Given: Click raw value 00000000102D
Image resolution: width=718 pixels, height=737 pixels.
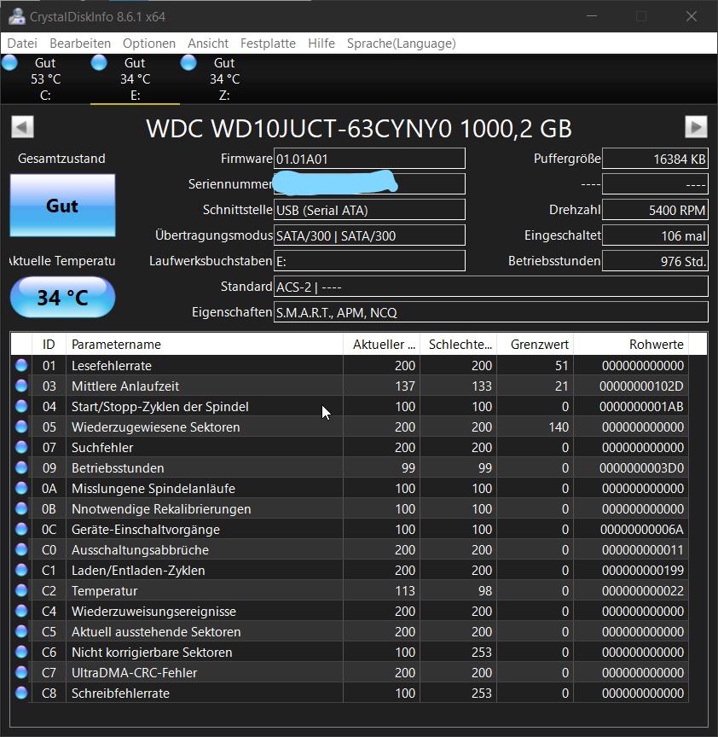Looking at the screenshot, I should pyautogui.click(x=641, y=386).
